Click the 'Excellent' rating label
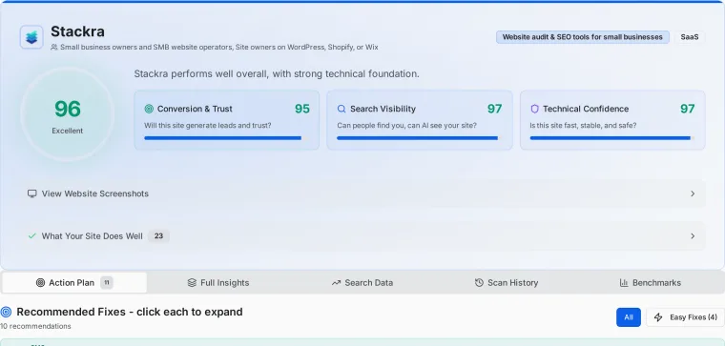The image size is (725, 346). point(68,131)
